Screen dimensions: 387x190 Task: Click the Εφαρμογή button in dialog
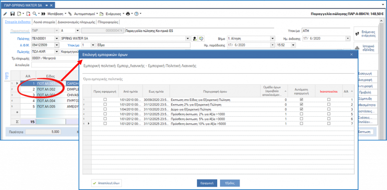[x=207, y=183]
